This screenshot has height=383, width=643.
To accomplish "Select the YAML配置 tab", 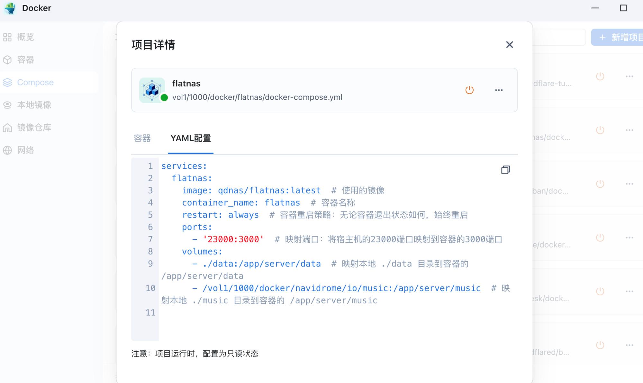I will coord(191,138).
